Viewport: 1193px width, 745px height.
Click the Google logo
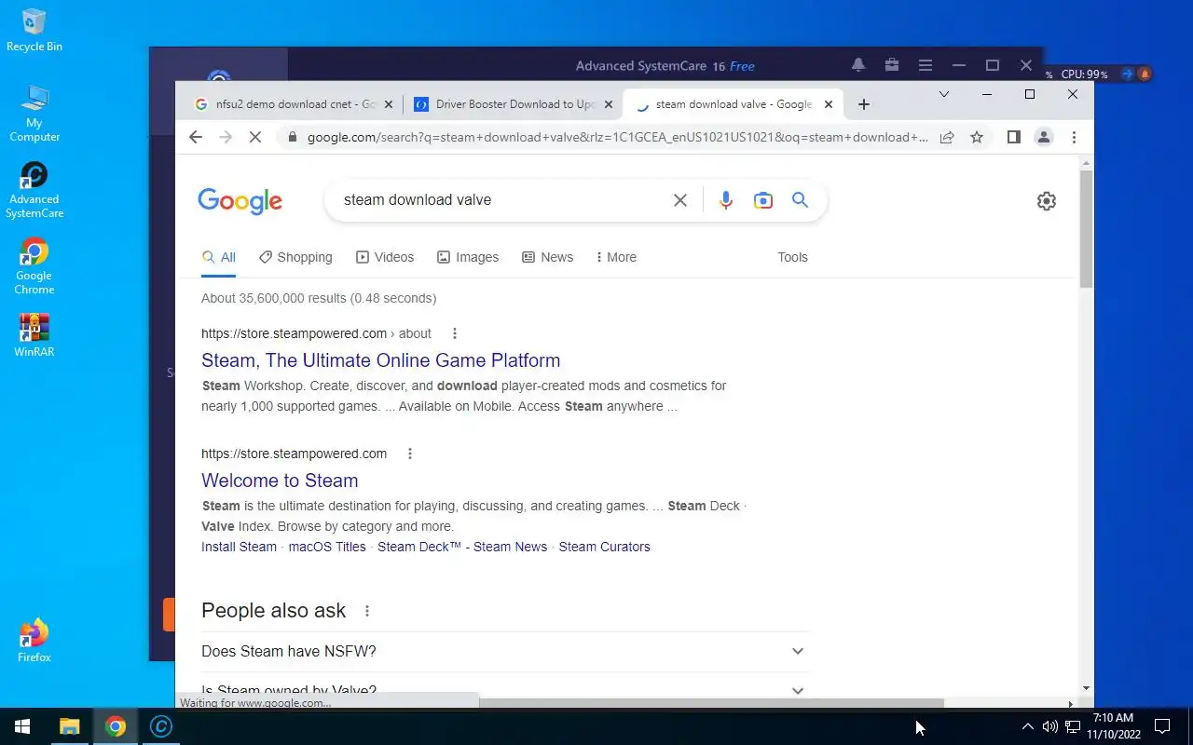pos(240,201)
